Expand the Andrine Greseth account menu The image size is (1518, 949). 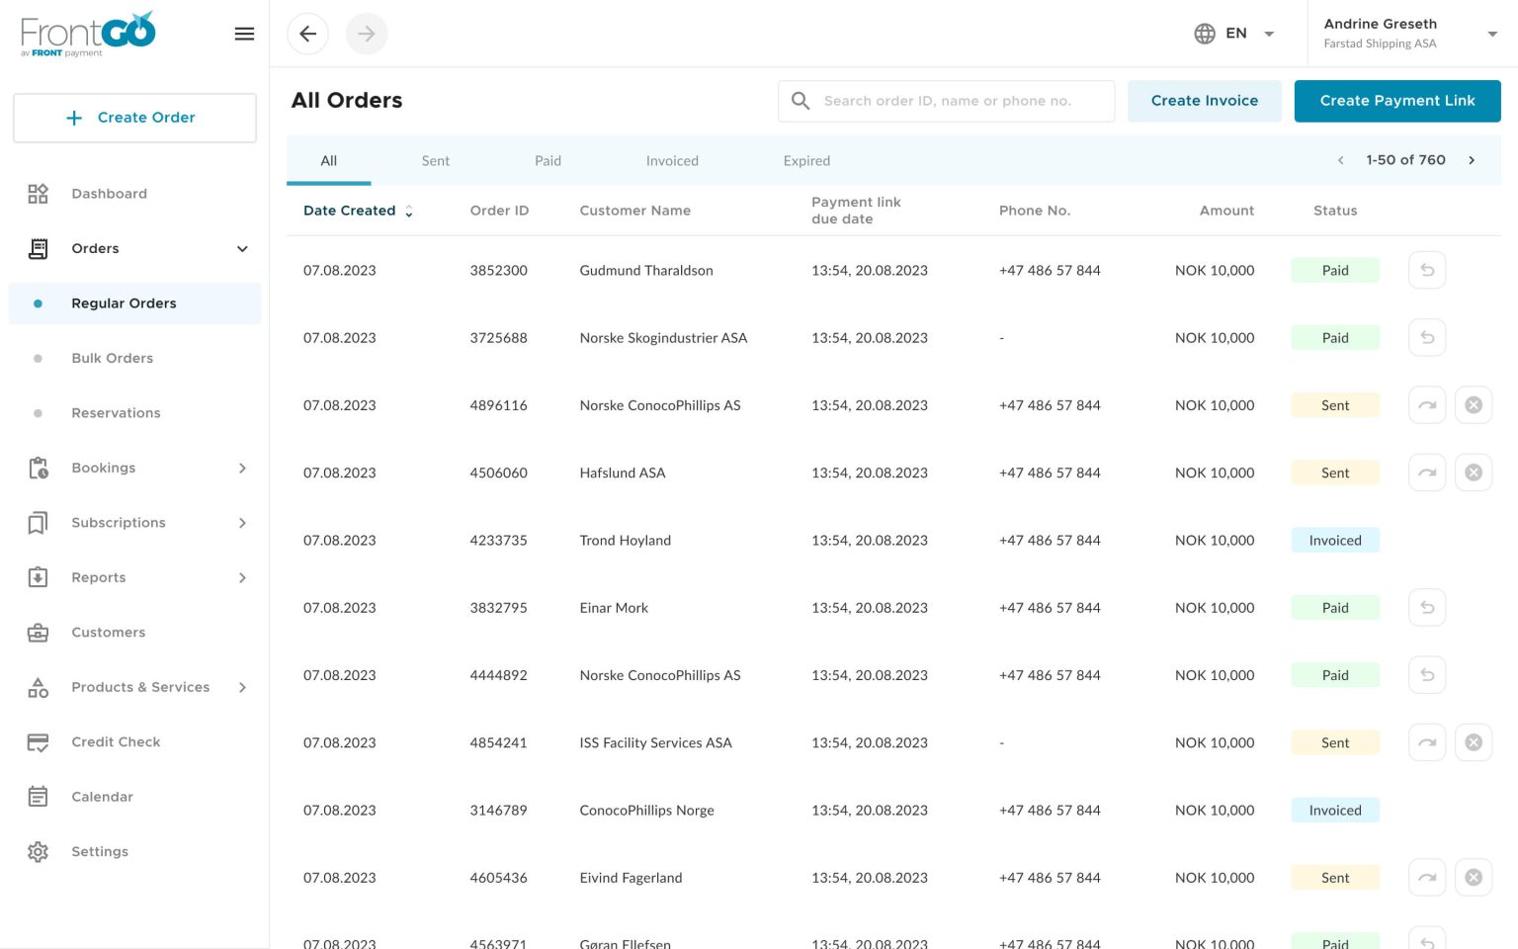(1491, 34)
